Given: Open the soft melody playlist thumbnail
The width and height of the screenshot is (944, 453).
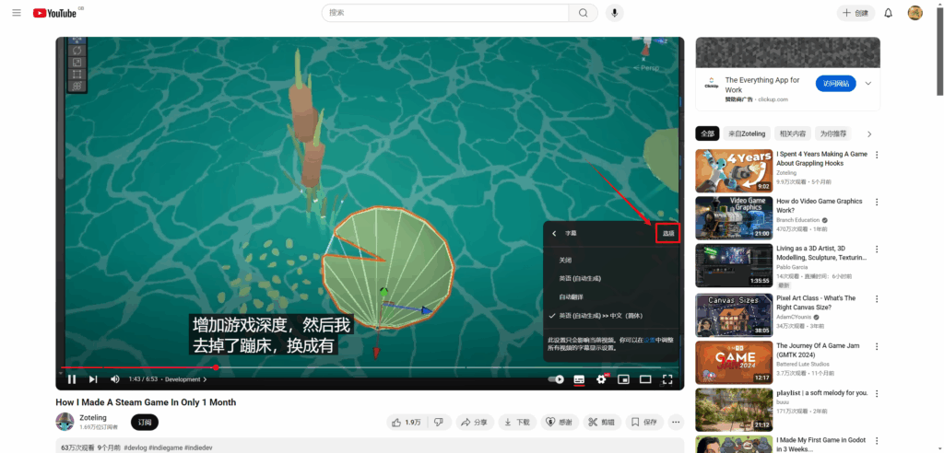Looking at the screenshot, I should pos(733,410).
